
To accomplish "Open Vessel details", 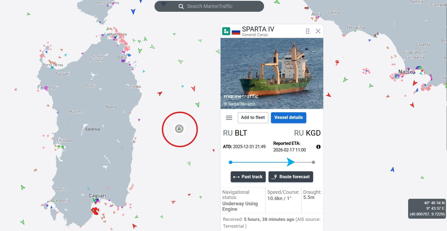I will (288, 118).
